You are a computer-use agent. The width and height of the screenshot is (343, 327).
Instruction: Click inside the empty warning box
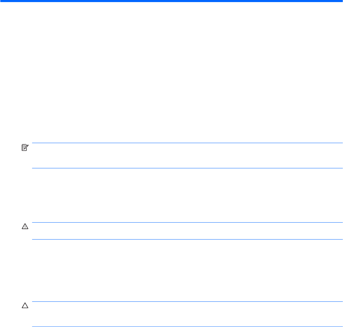(187, 231)
